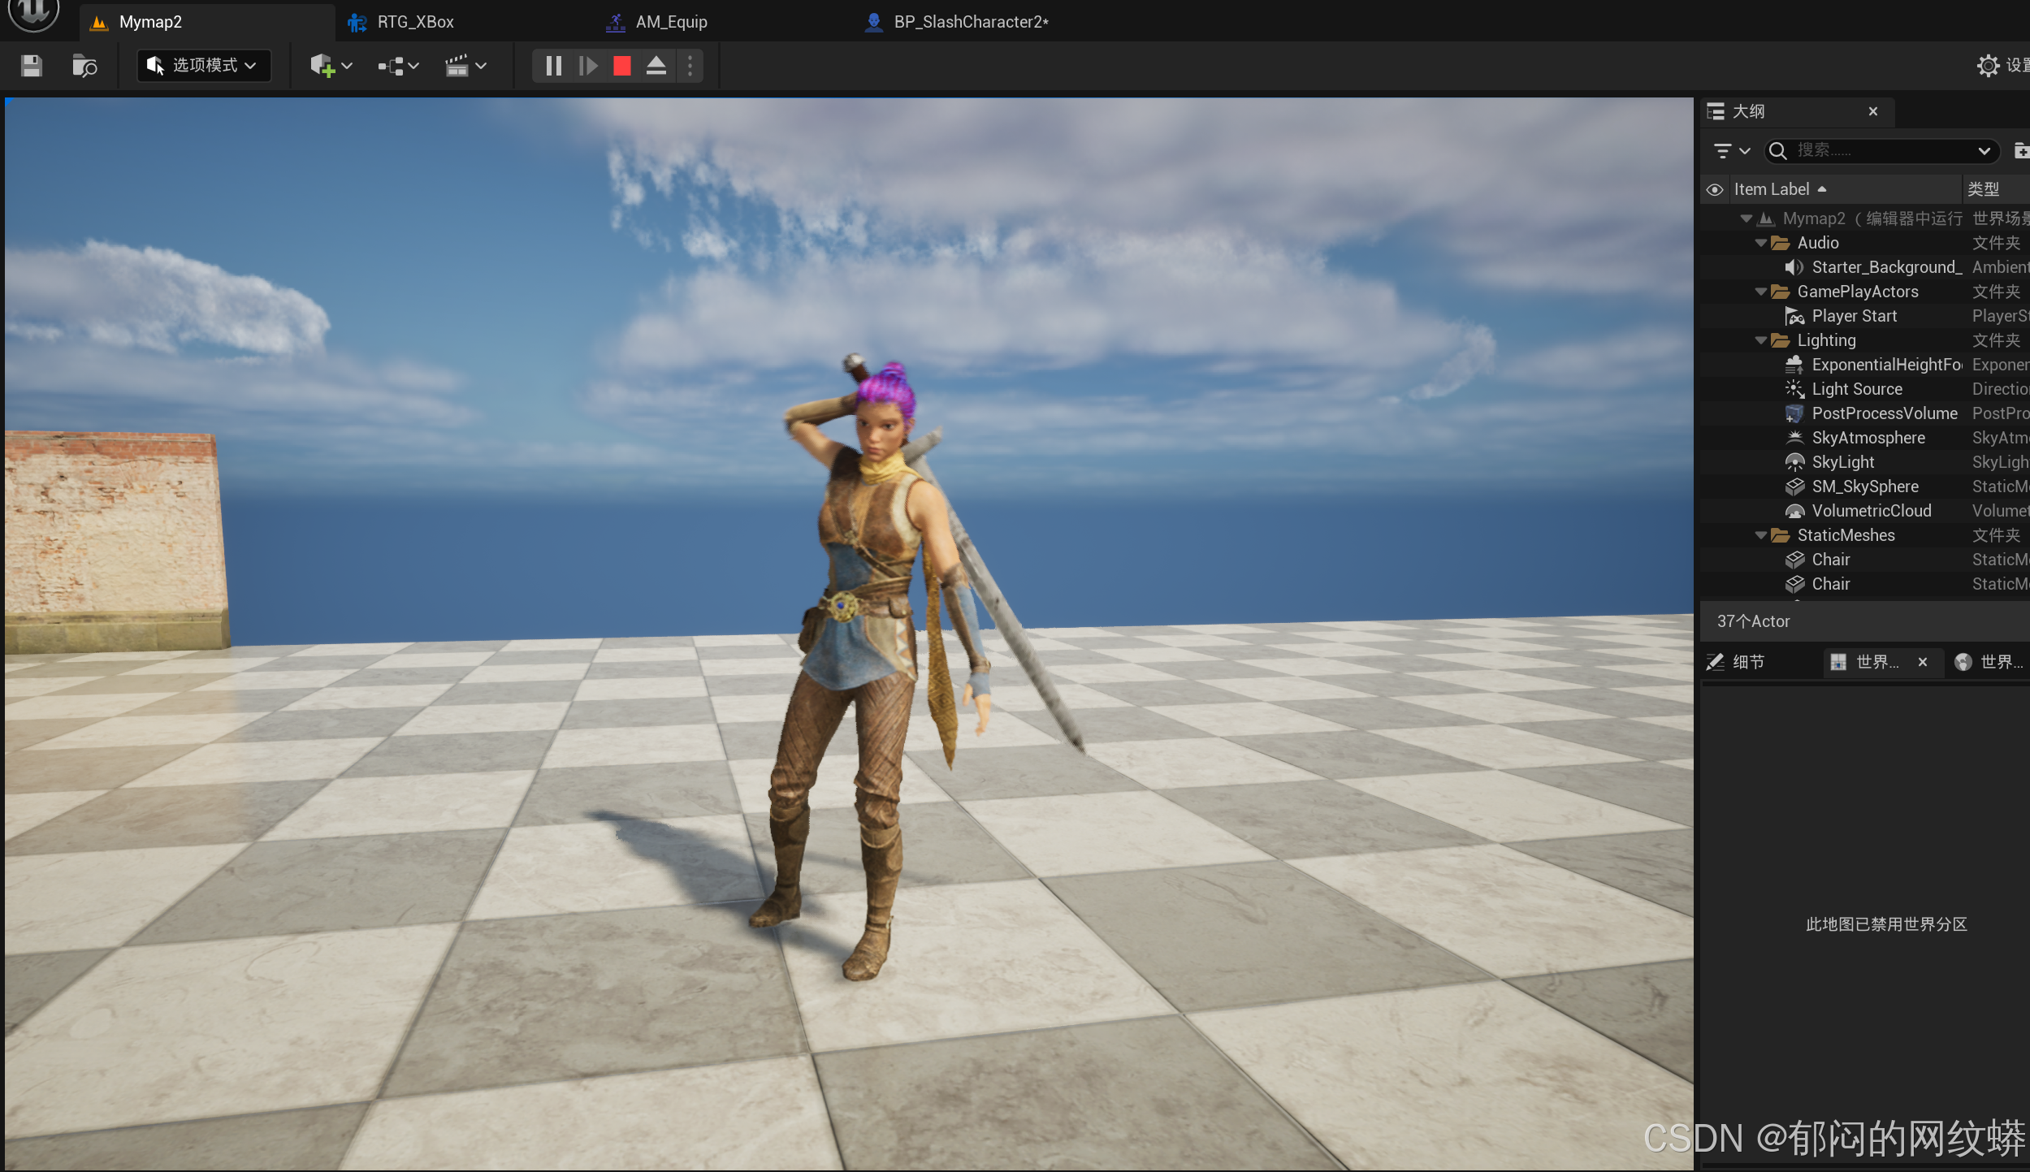2030x1172 pixels.
Task: Switch to the AM_Equip tab
Action: pos(671,22)
